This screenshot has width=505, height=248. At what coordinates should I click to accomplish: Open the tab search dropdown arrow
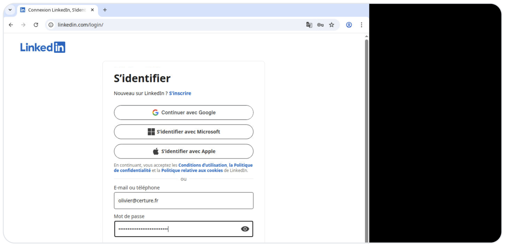(x=10, y=10)
